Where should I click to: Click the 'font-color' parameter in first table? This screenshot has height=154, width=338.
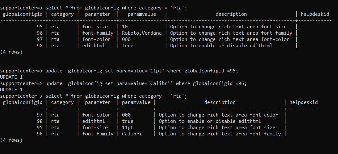point(96,39)
